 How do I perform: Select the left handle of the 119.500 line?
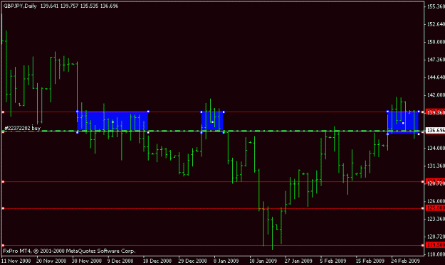point(3,245)
